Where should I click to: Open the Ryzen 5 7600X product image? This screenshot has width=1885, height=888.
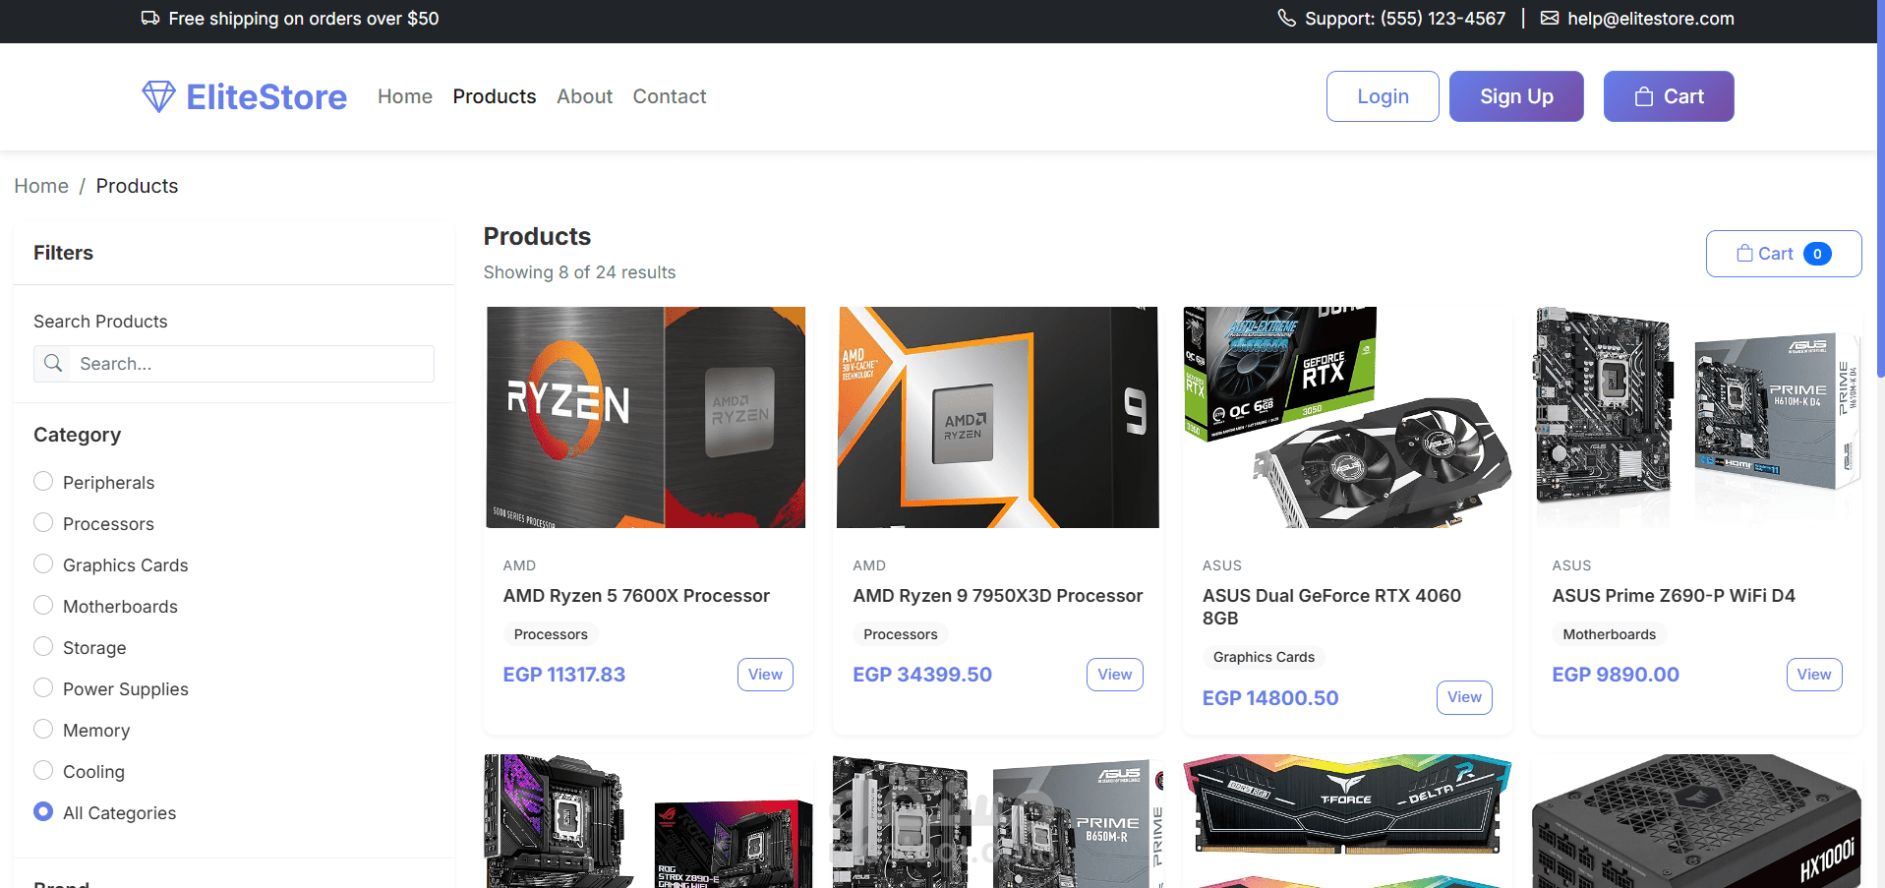pos(646,417)
